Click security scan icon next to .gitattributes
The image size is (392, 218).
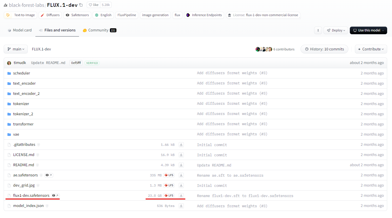[39, 145]
